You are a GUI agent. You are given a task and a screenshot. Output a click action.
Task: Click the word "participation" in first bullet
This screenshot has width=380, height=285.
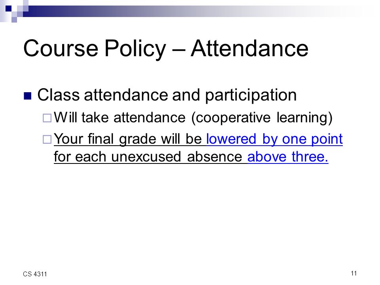point(251,96)
